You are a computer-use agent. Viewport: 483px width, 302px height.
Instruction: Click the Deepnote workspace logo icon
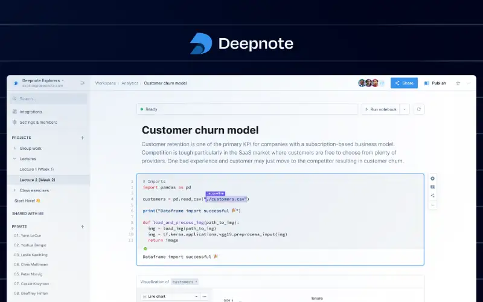(16, 83)
